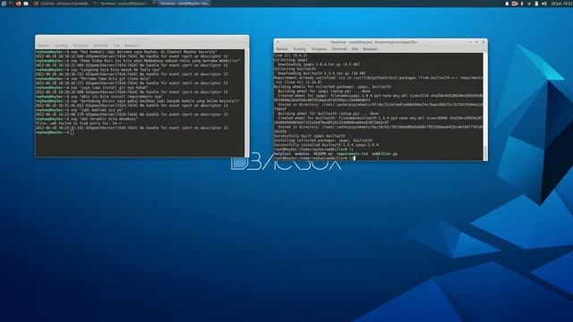Image resolution: width=573 pixels, height=322 pixels.
Task: Maximize the root terminal window
Action: pos(477,42)
